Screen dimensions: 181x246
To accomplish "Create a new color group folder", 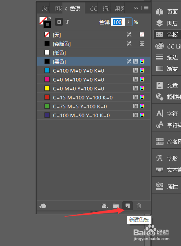I will click(116, 206).
